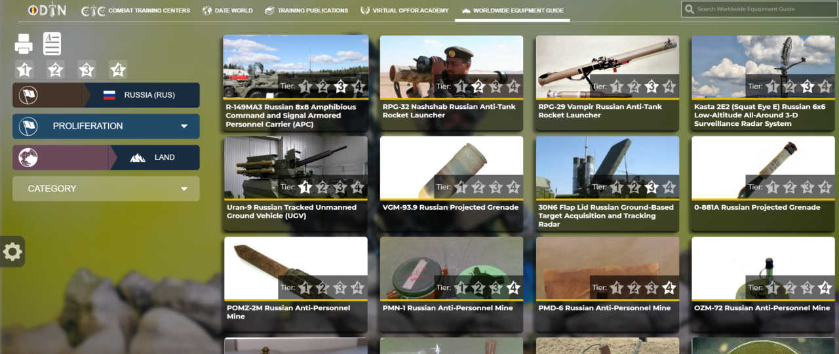
Task: Click the Russian flag icon
Action: (x=109, y=95)
